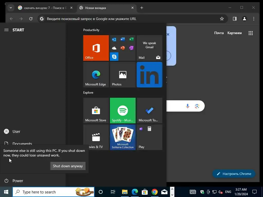Close the скачать виндовс 7 tab
Image resolution: width=263 pixels, height=197 pixels.
(71, 8)
